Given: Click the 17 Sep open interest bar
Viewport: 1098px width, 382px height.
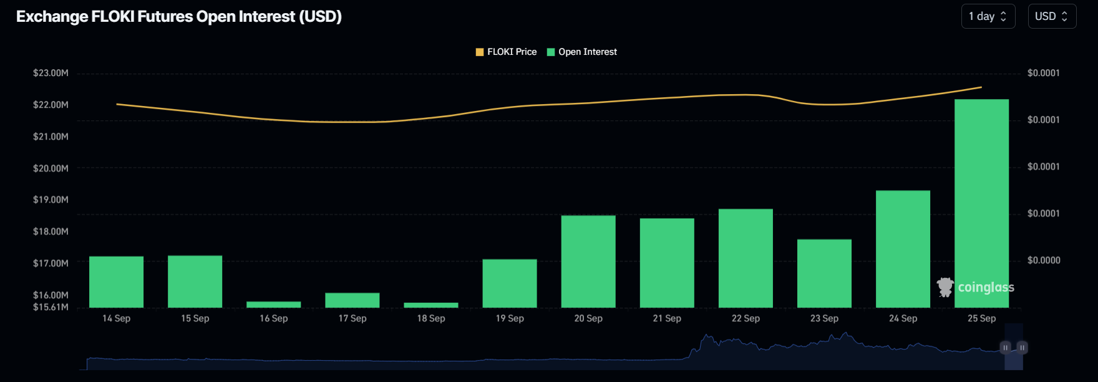Looking at the screenshot, I should (352, 300).
